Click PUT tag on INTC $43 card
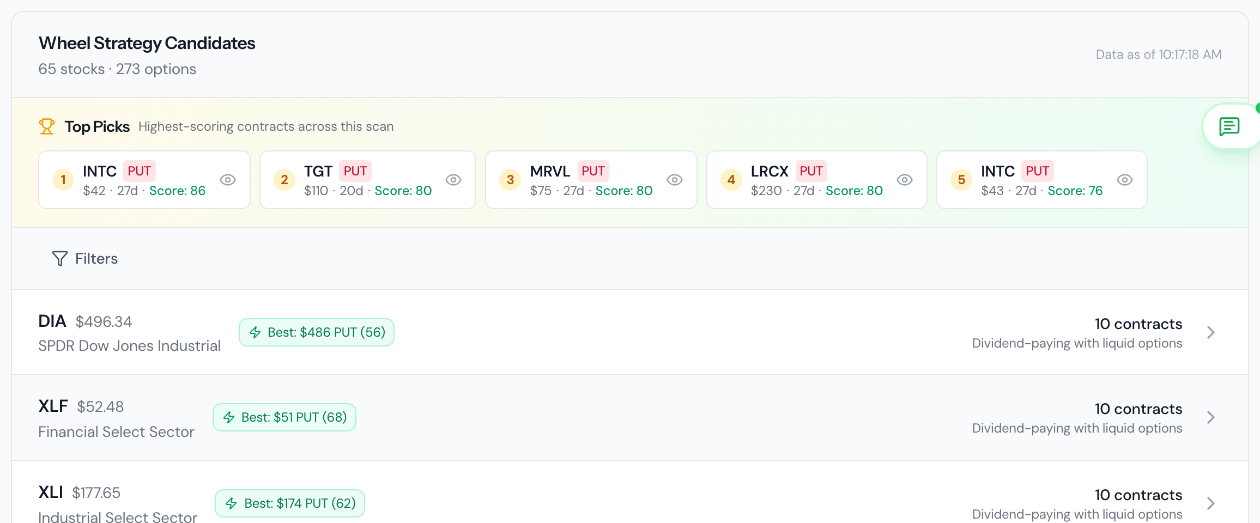Image resolution: width=1260 pixels, height=523 pixels. [1037, 171]
